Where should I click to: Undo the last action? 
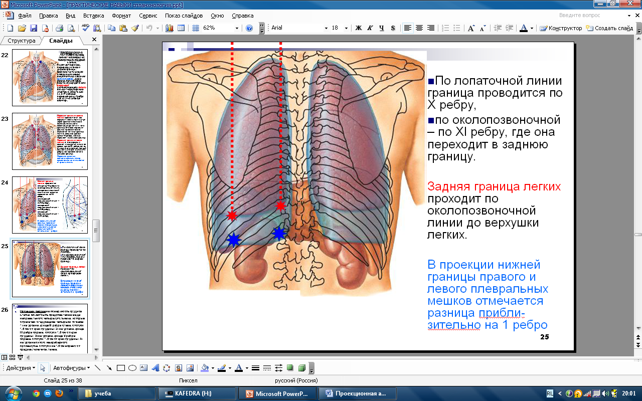pos(149,28)
